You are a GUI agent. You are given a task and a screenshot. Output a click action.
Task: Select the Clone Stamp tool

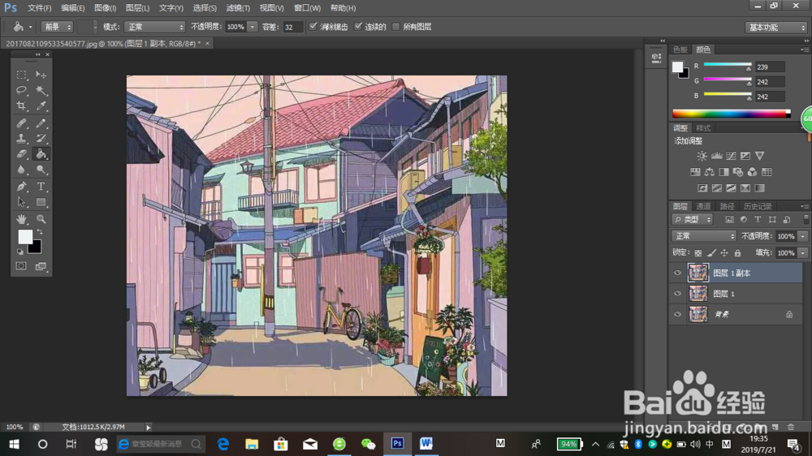coord(21,138)
